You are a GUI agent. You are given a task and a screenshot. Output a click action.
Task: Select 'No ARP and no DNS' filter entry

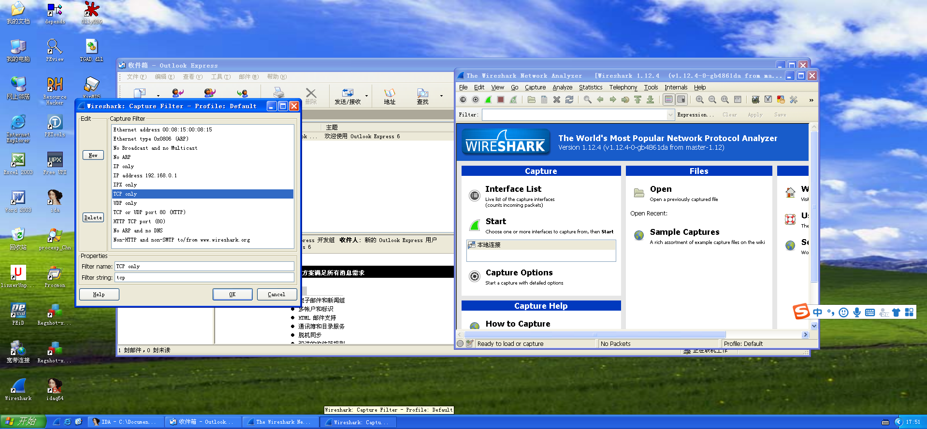click(203, 230)
